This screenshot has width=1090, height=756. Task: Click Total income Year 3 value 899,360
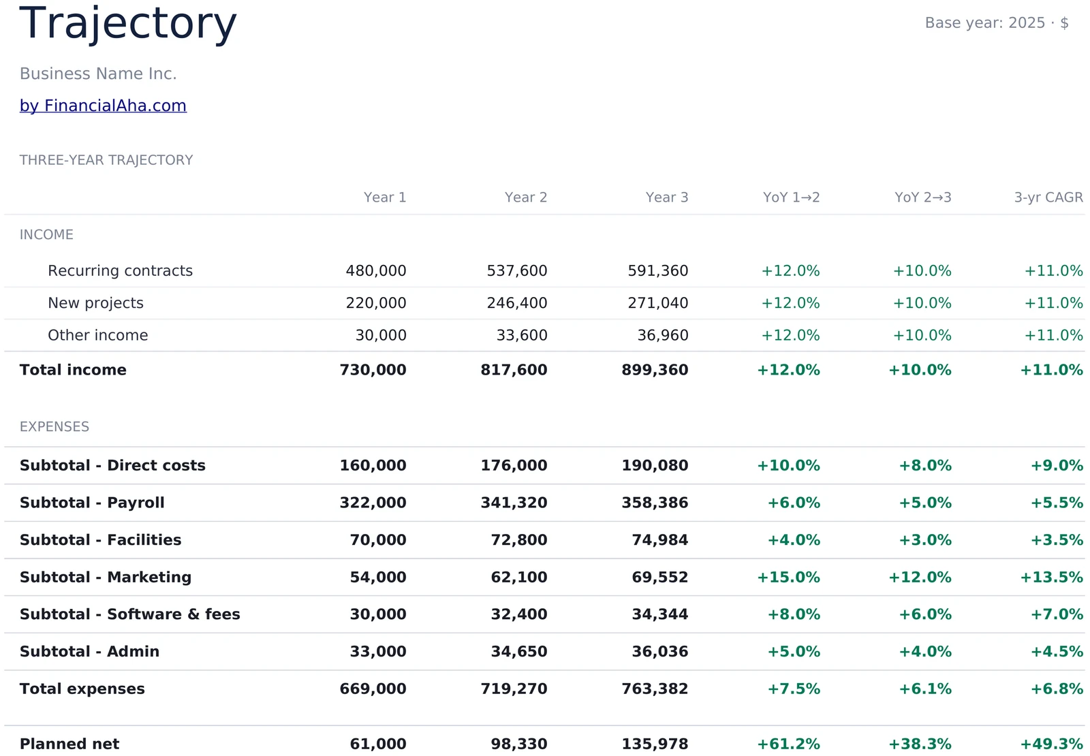pyautogui.click(x=655, y=370)
